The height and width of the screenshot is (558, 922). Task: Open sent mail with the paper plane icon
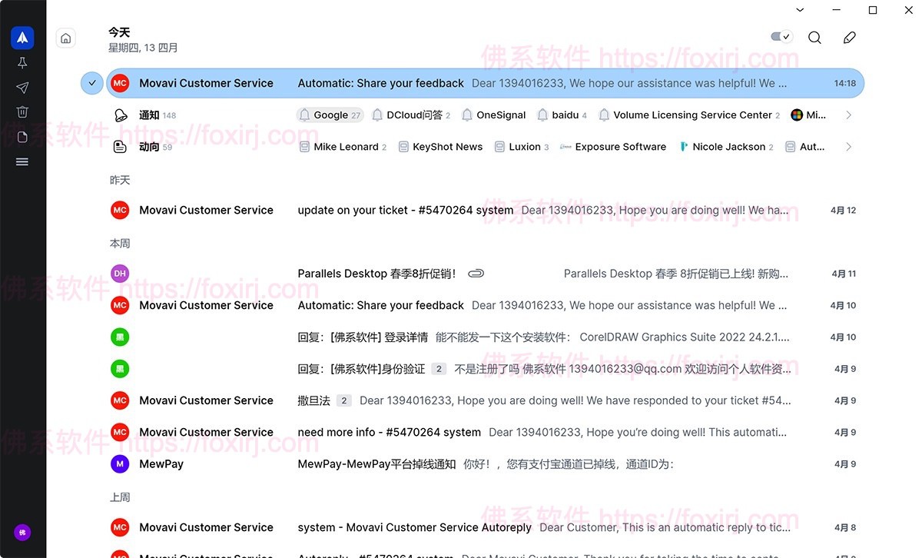(x=22, y=87)
